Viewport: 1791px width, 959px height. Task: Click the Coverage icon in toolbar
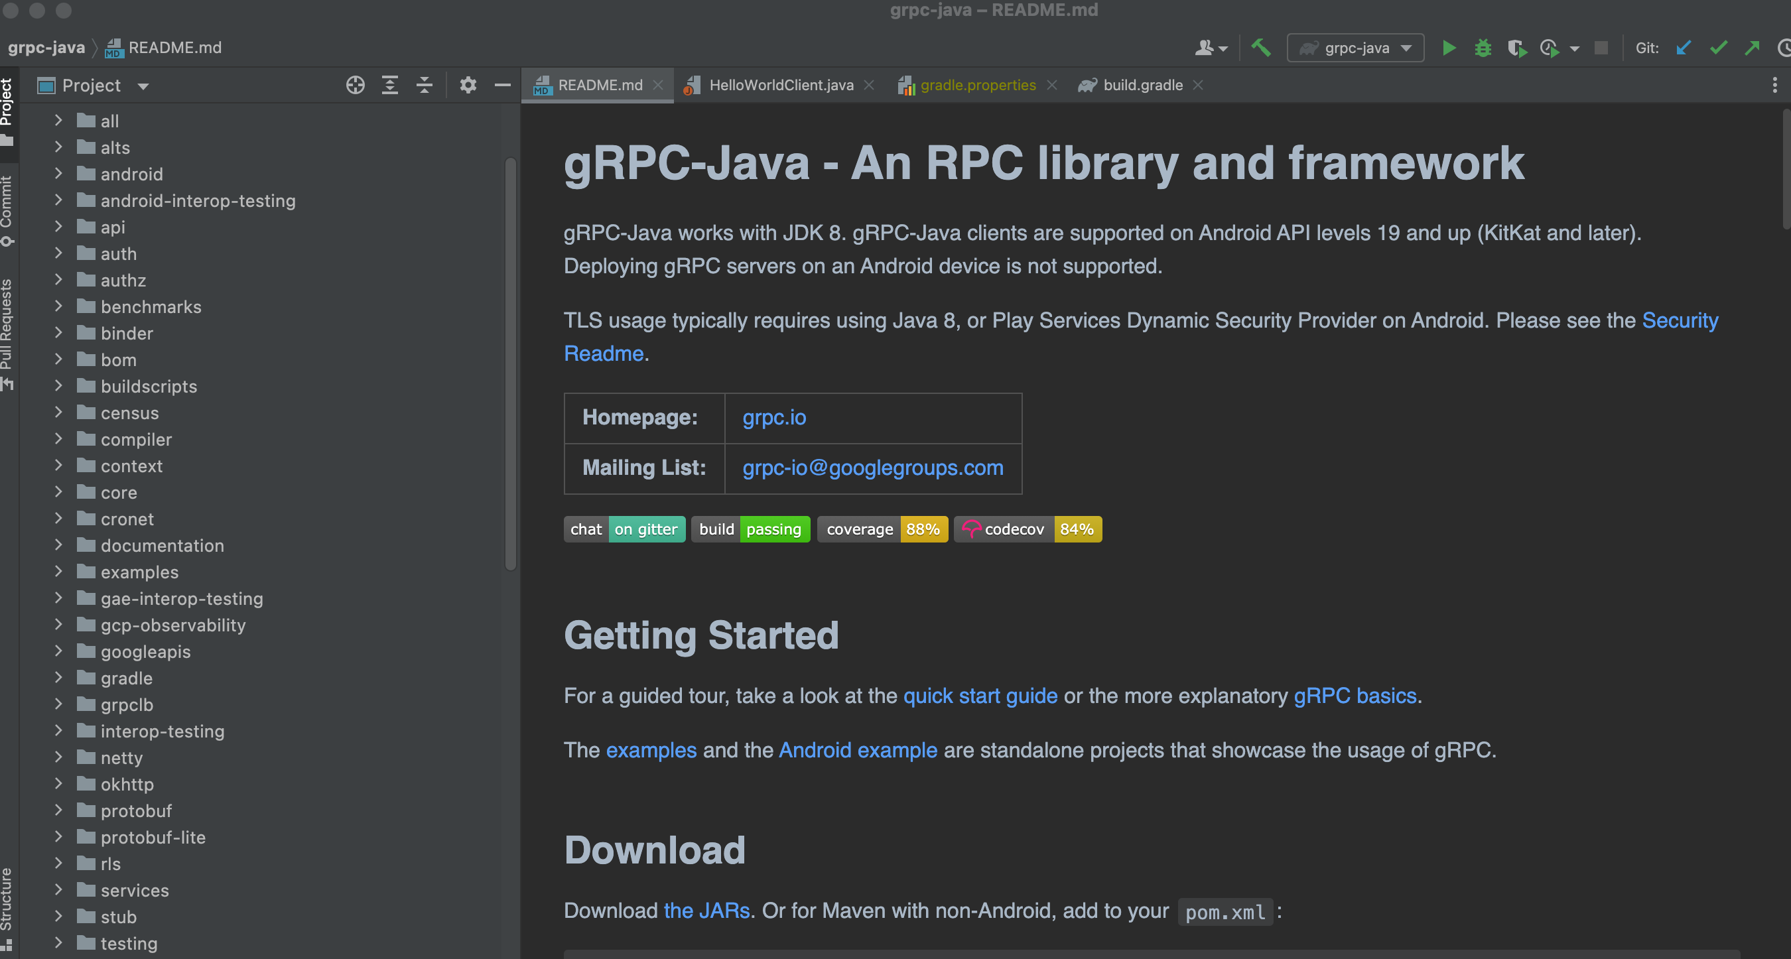[1516, 47]
